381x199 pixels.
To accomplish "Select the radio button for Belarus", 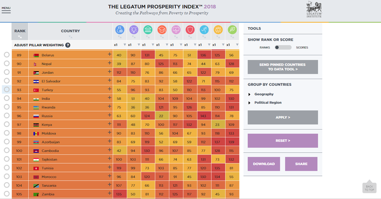I will (7, 55).
